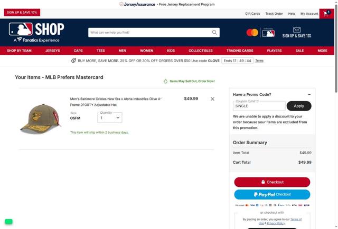Click the coupon code input field
338x229 pixels.
[x=259, y=106]
